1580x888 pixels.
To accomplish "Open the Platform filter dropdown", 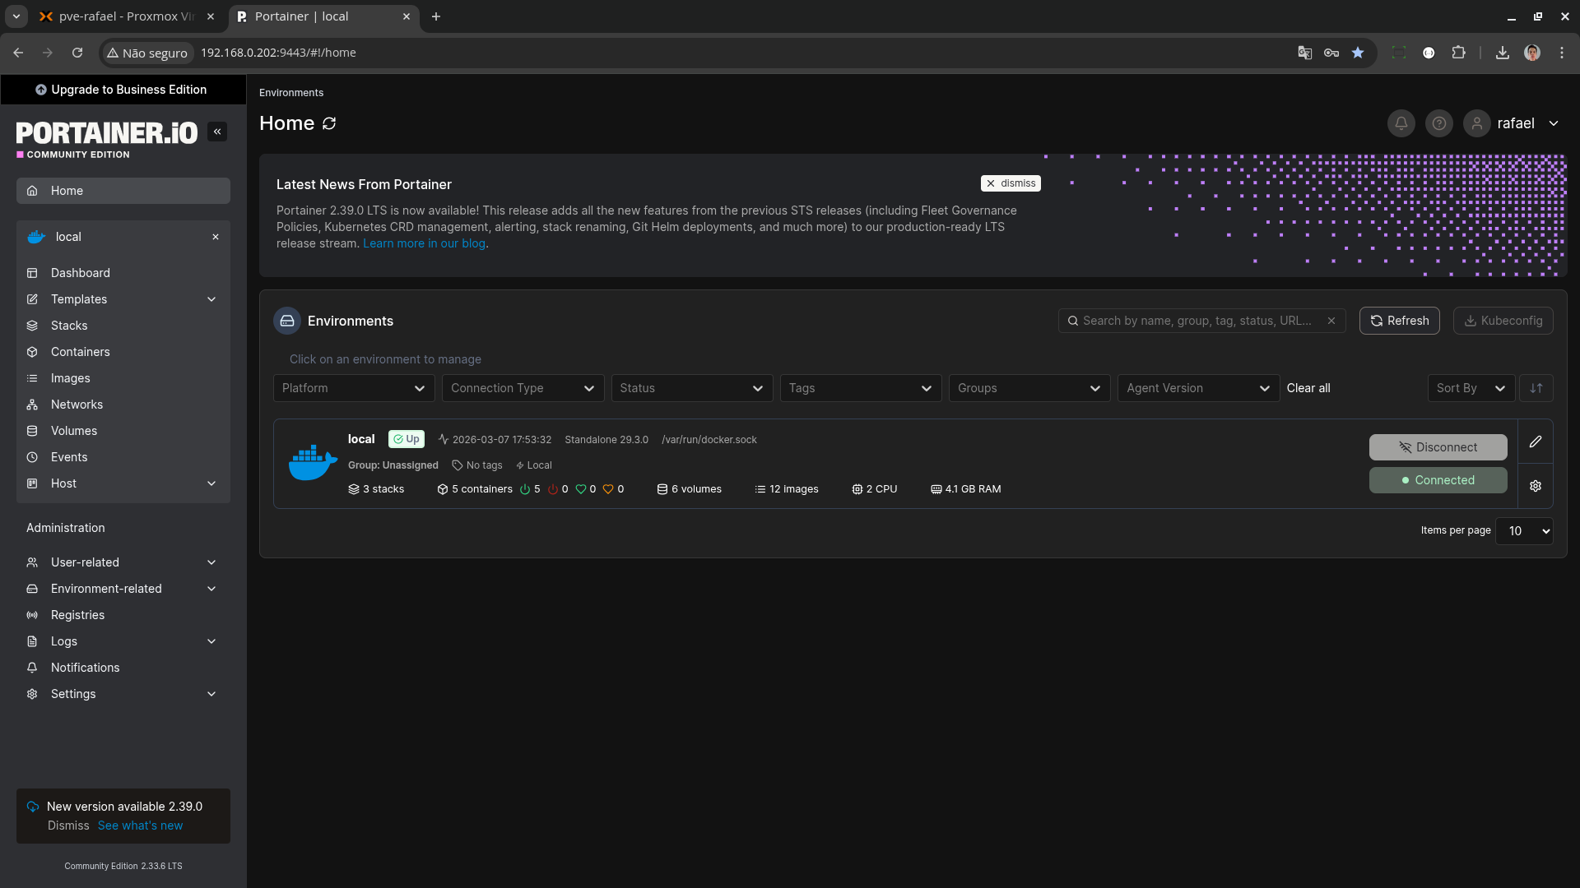I will point(354,388).
